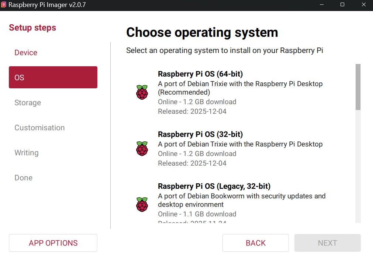Click the BACK button
The image size is (373, 258).
point(255,243)
